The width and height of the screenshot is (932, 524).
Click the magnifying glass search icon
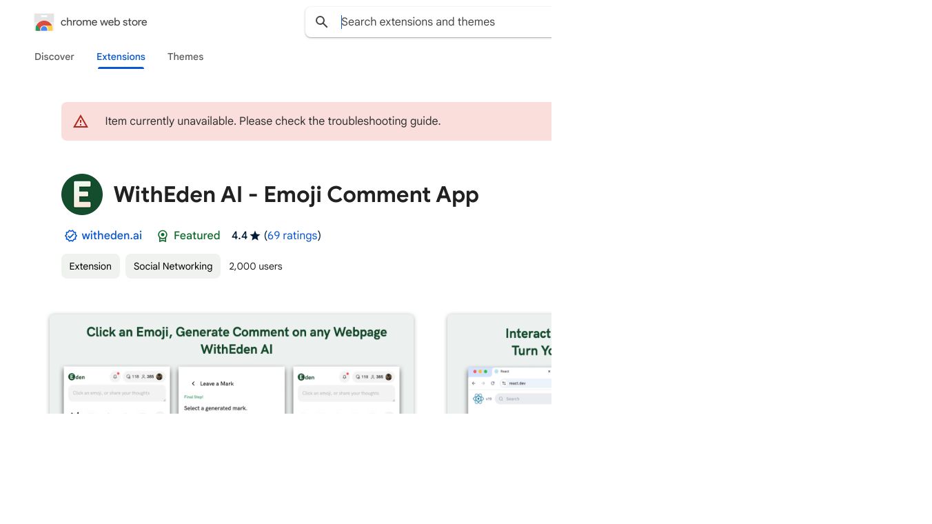322,22
